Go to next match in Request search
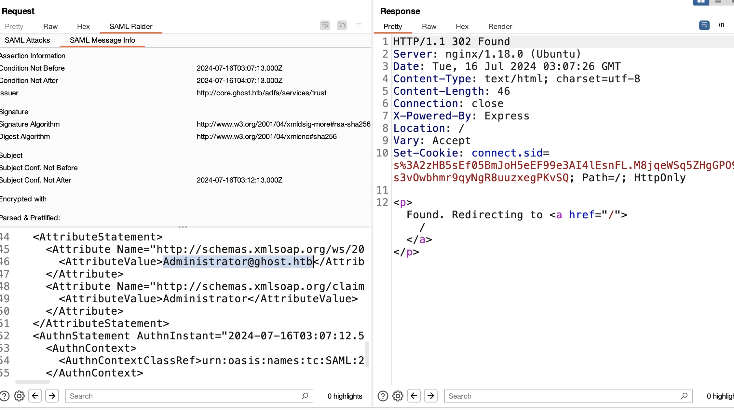 coord(52,396)
